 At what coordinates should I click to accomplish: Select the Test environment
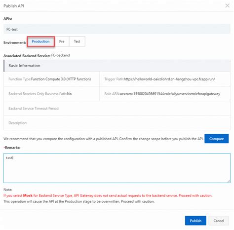(x=77, y=41)
